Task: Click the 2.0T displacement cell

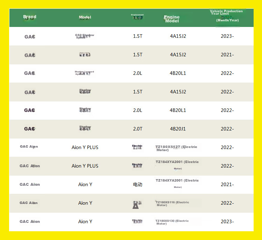Action: click(138, 129)
